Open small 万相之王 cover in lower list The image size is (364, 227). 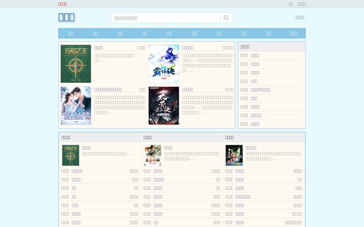pos(71,155)
